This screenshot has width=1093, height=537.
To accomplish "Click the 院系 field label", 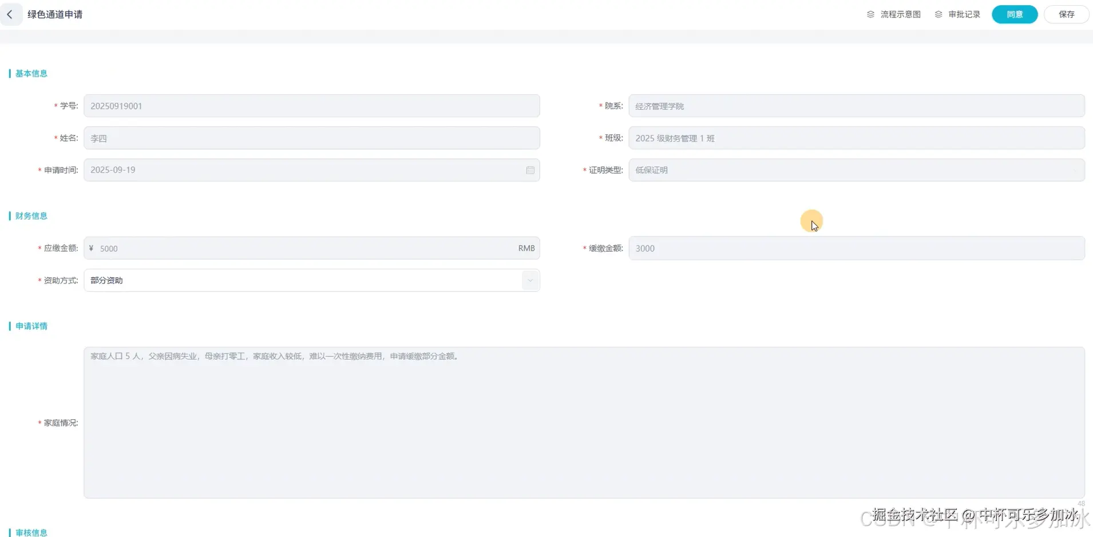I will coord(614,106).
